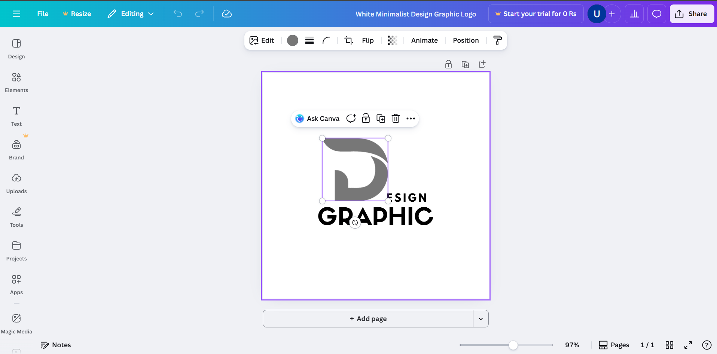Delete the selected logo element

(x=396, y=118)
